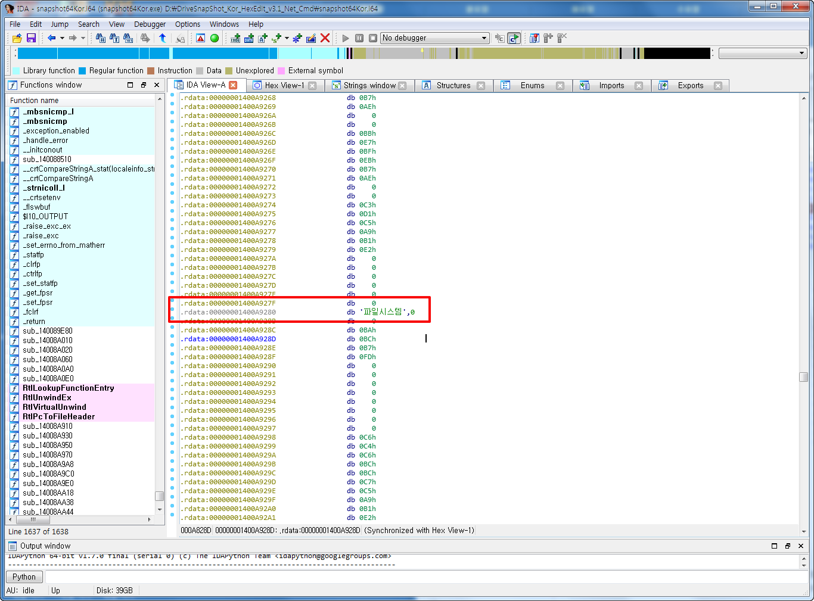
Task: Click the grayed arrow-to-C toolbar icon
Action: (499, 38)
